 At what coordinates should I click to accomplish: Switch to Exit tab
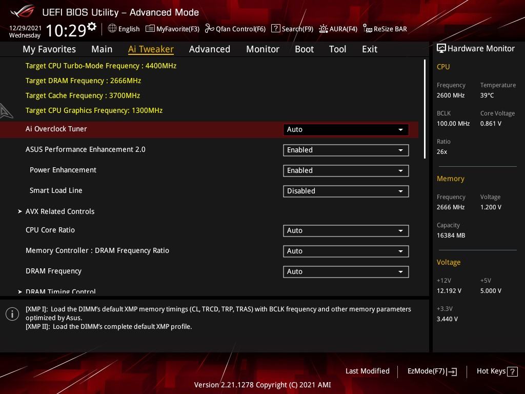click(x=370, y=49)
